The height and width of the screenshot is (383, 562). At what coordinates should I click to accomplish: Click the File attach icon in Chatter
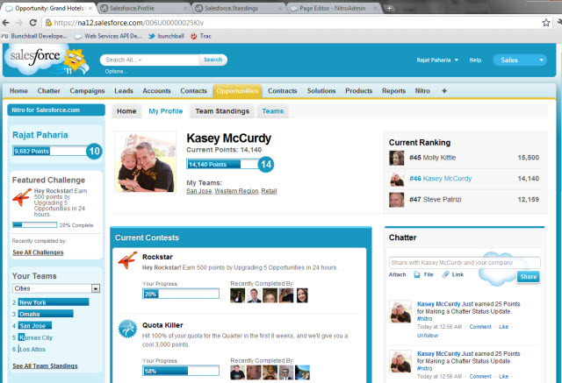tap(417, 274)
